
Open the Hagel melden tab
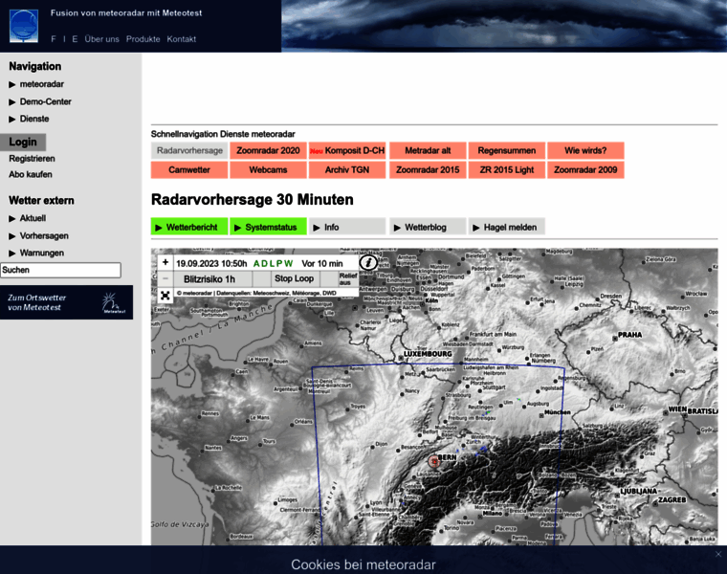tap(507, 227)
